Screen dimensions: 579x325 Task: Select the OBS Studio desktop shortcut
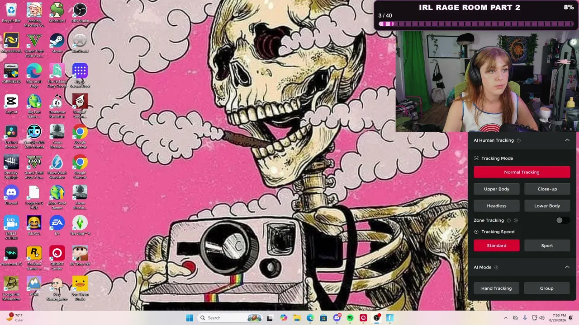[x=80, y=13]
